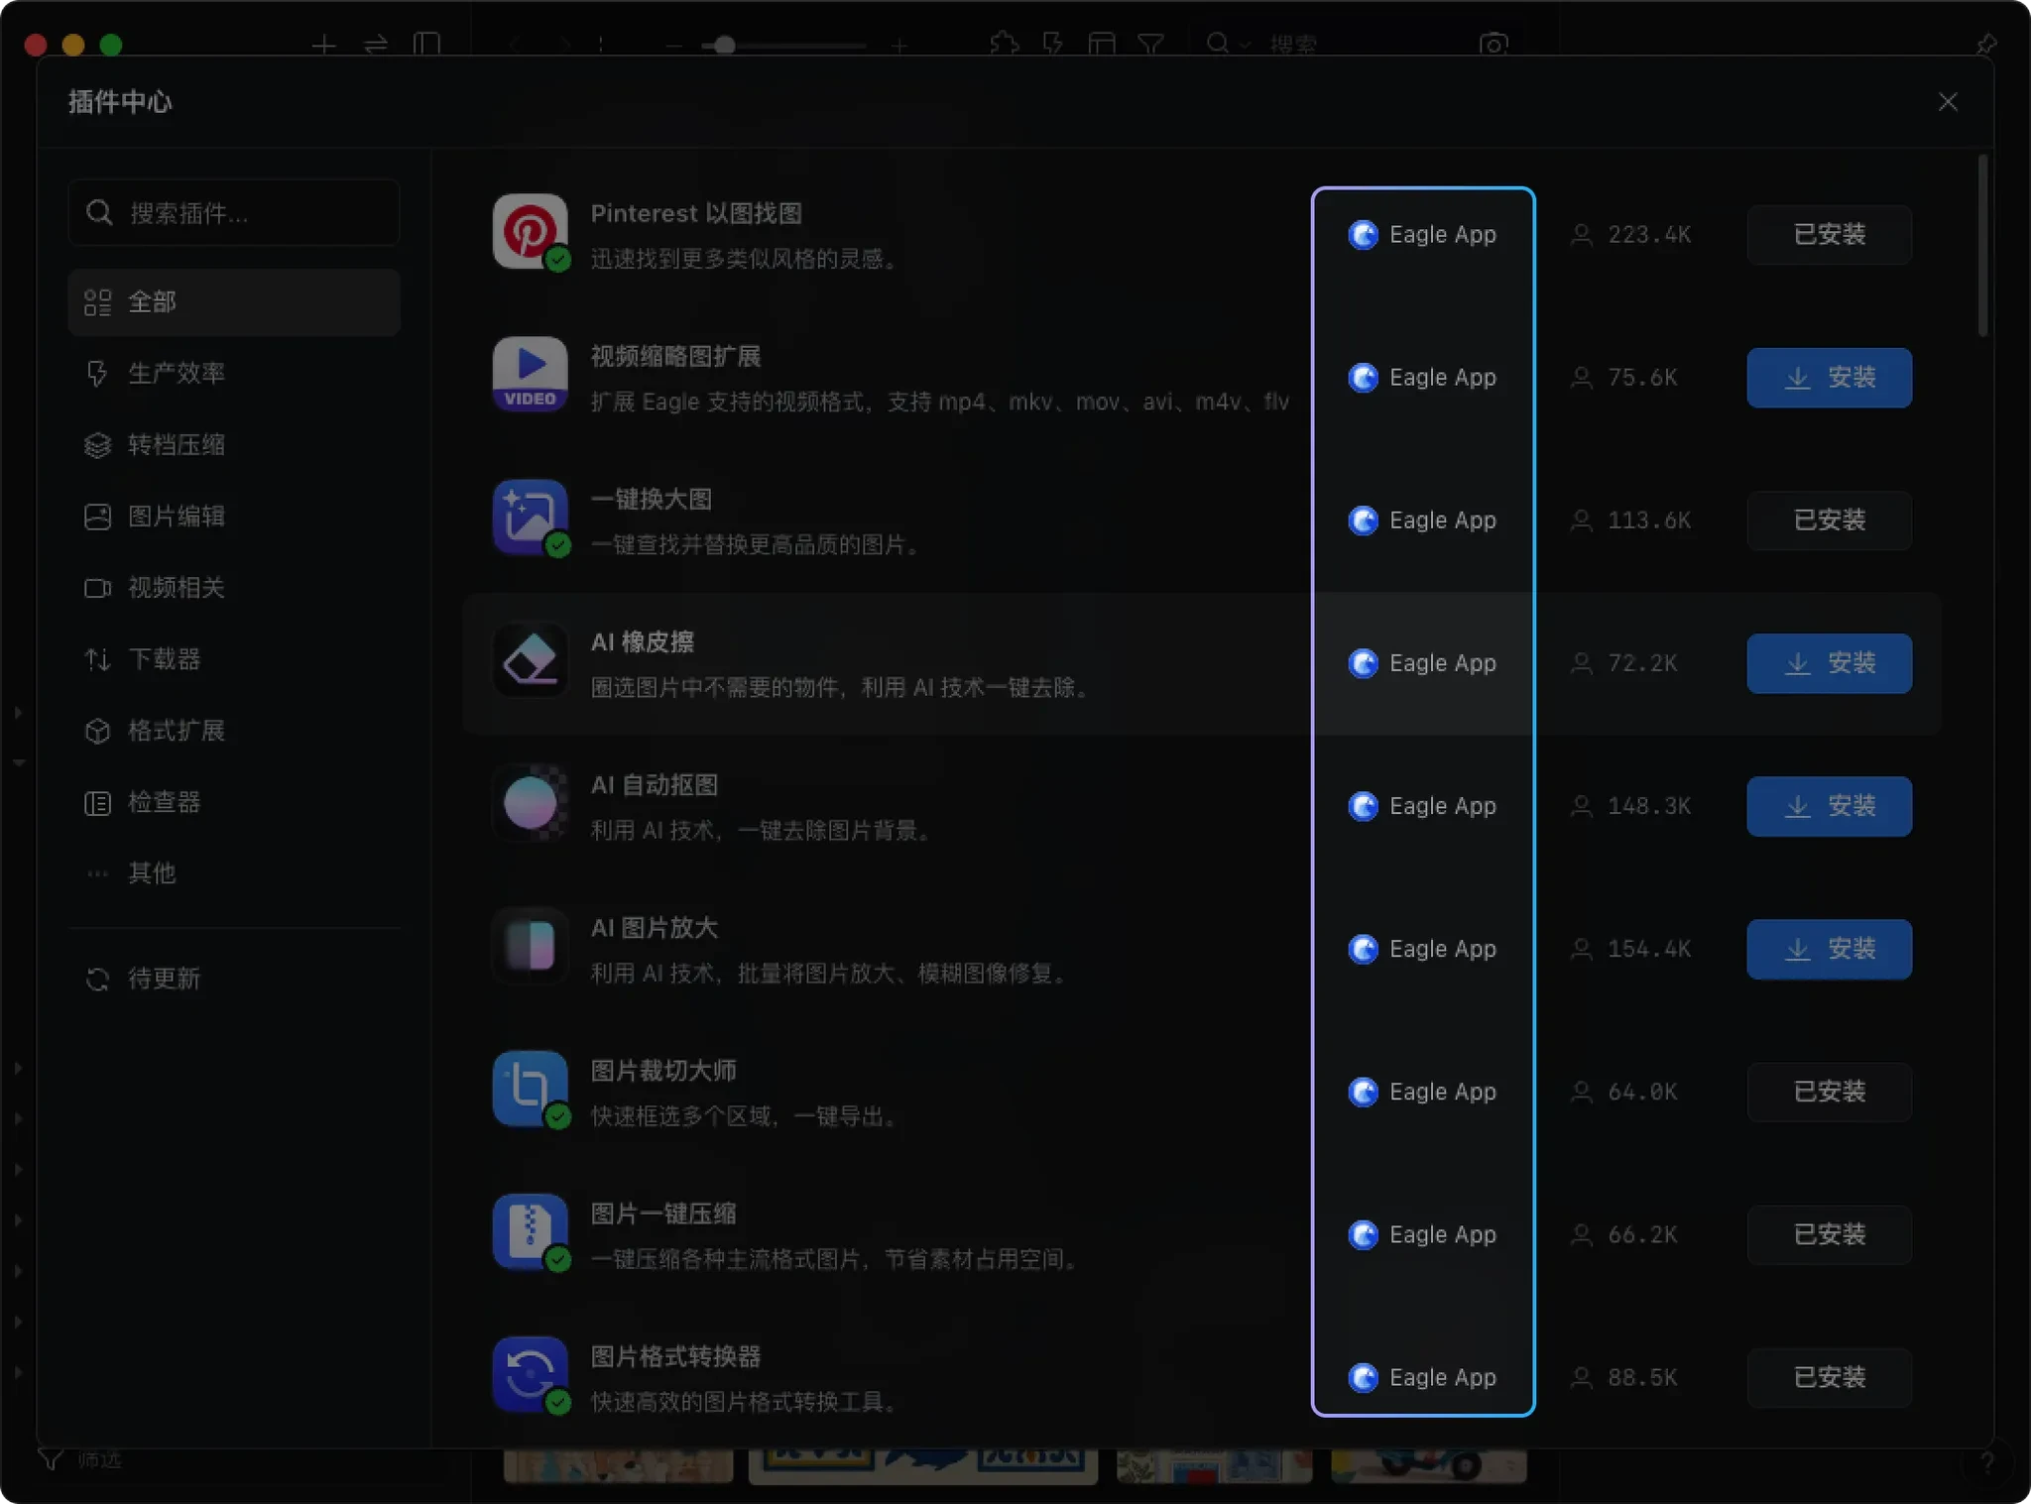The image size is (2031, 1504).
Task: Select the 生产效率 category
Action: [x=234, y=374]
